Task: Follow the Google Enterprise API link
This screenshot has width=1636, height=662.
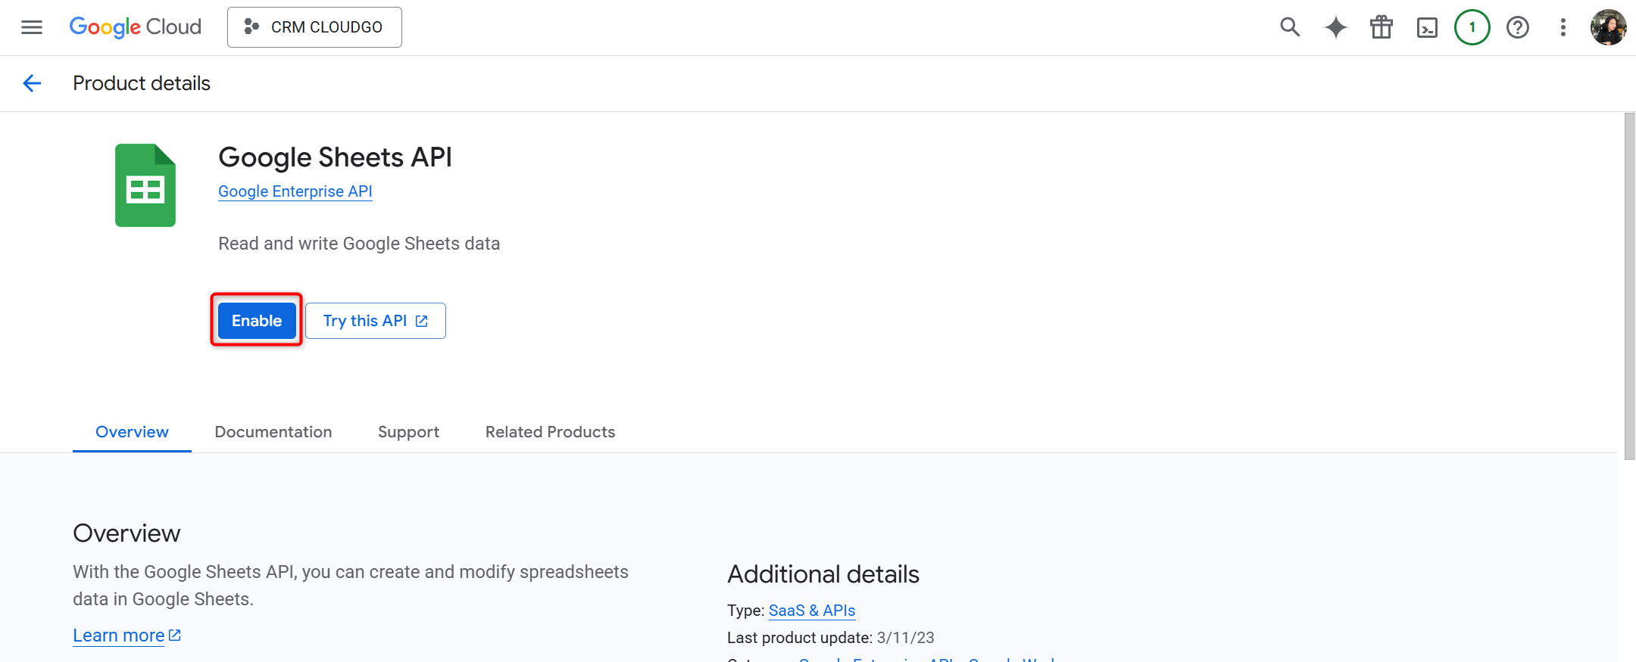Action: tap(295, 191)
